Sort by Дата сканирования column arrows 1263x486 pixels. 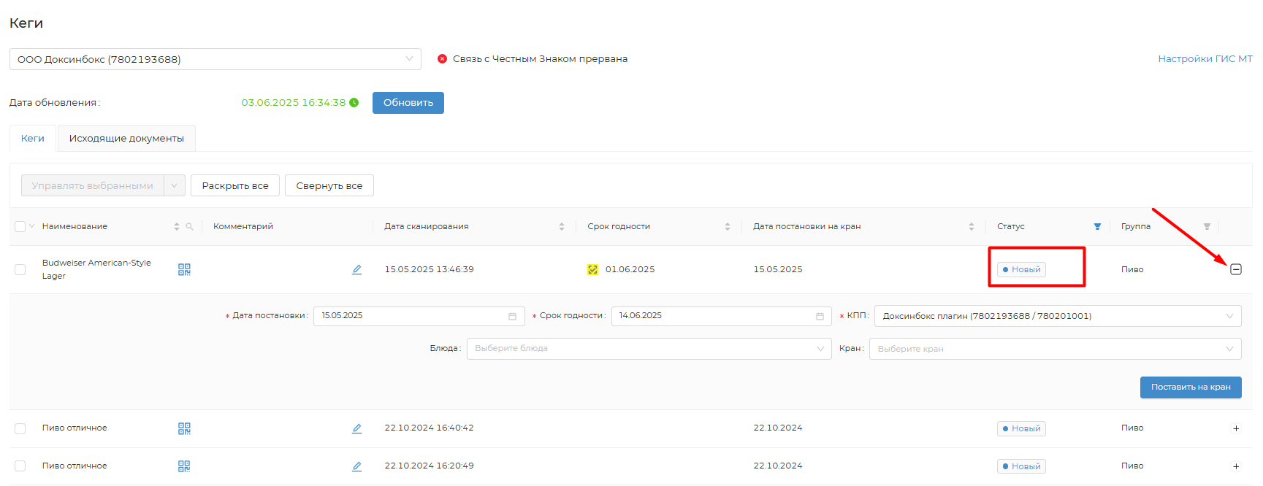(x=561, y=227)
